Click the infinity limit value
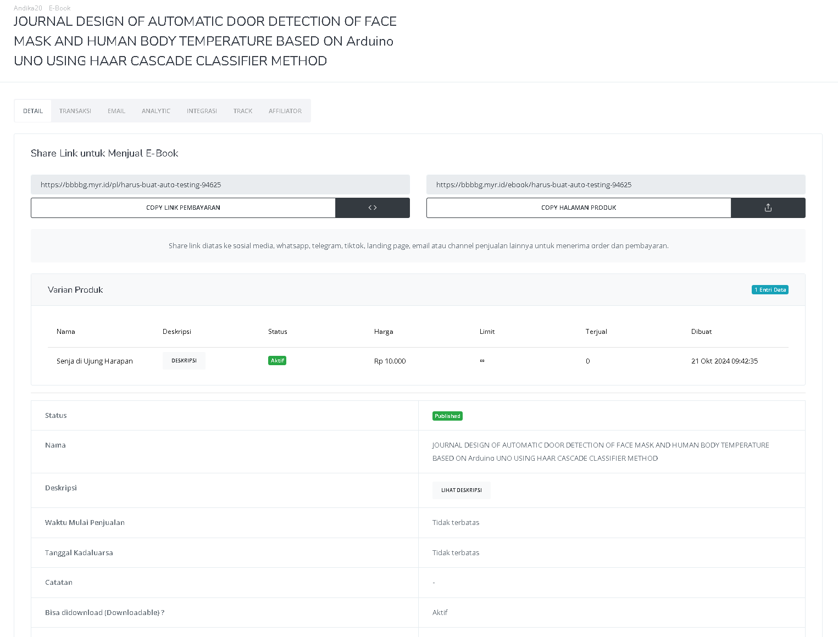Image resolution: width=838 pixels, height=637 pixels. click(482, 361)
